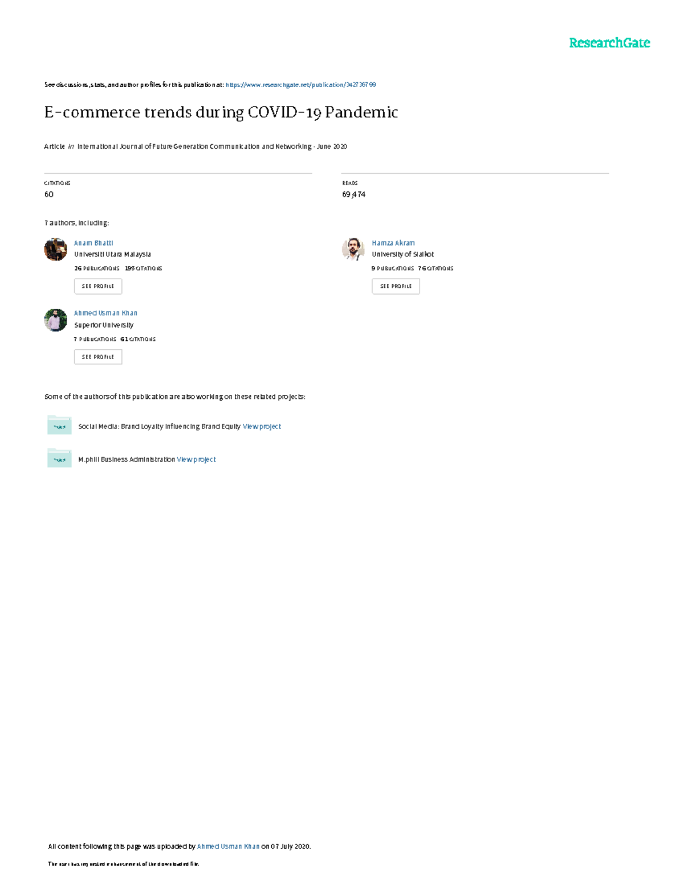Open View project link for Social Media project
The width and height of the screenshot is (684, 885).
tap(262, 426)
